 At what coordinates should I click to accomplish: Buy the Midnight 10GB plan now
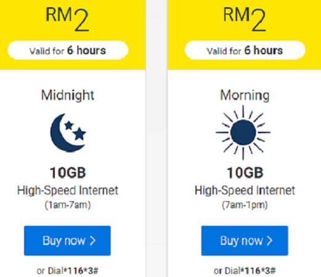67,241
